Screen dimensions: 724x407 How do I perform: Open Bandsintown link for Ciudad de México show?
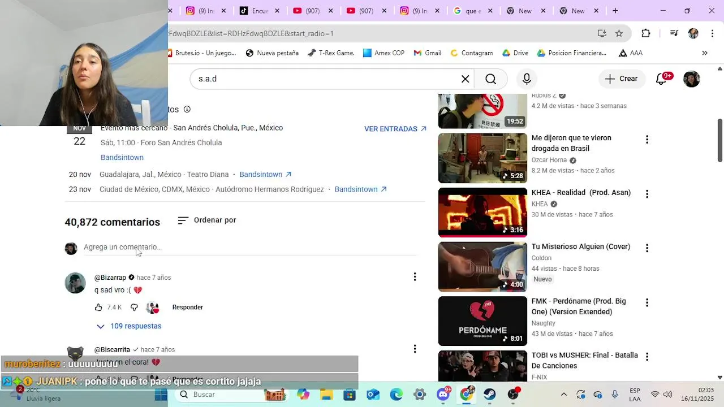pyautogui.click(x=361, y=189)
